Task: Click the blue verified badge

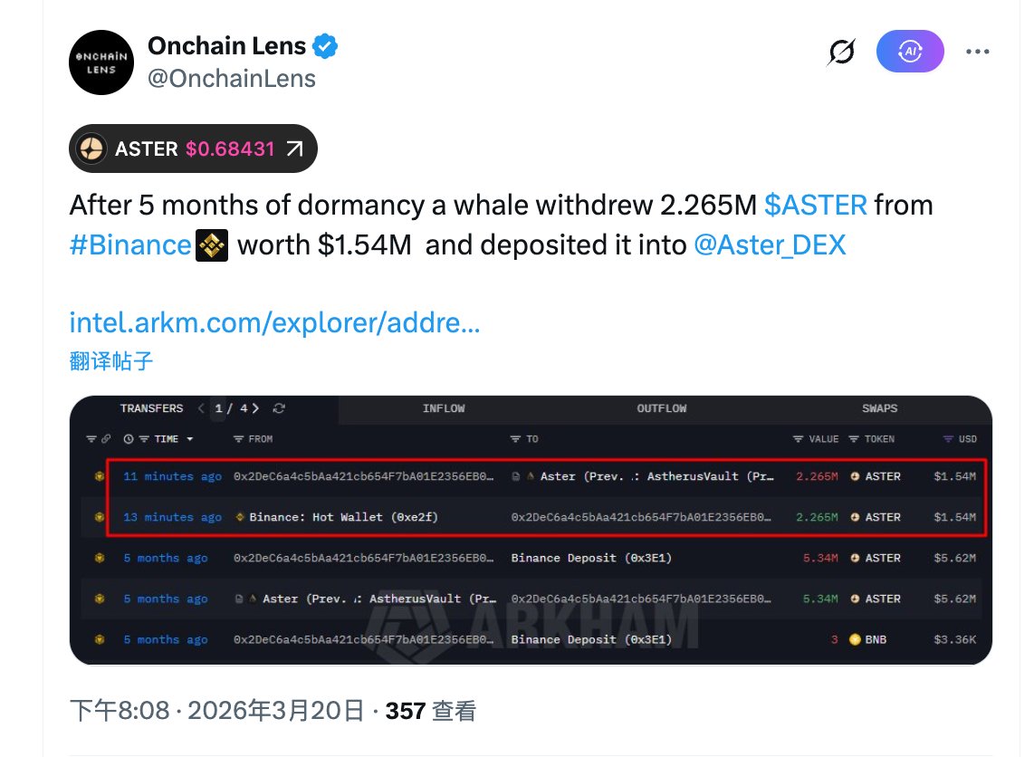Action: (326, 45)
